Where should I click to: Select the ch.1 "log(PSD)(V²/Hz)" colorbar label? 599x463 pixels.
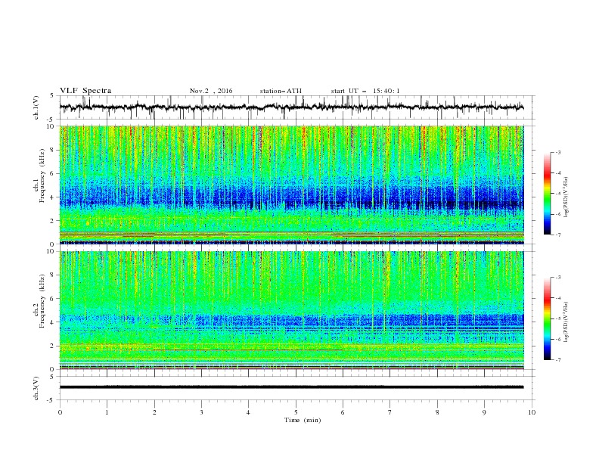tap(566, 197)
